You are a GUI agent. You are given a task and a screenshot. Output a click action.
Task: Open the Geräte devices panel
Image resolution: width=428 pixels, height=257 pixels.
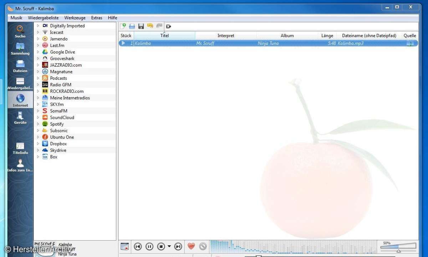[x=20, y=118]
